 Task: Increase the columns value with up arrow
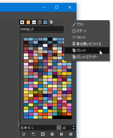click(74, 126)
